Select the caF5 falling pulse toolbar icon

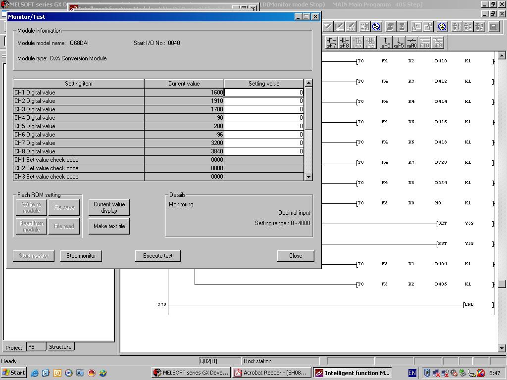(x=399, y=43)
